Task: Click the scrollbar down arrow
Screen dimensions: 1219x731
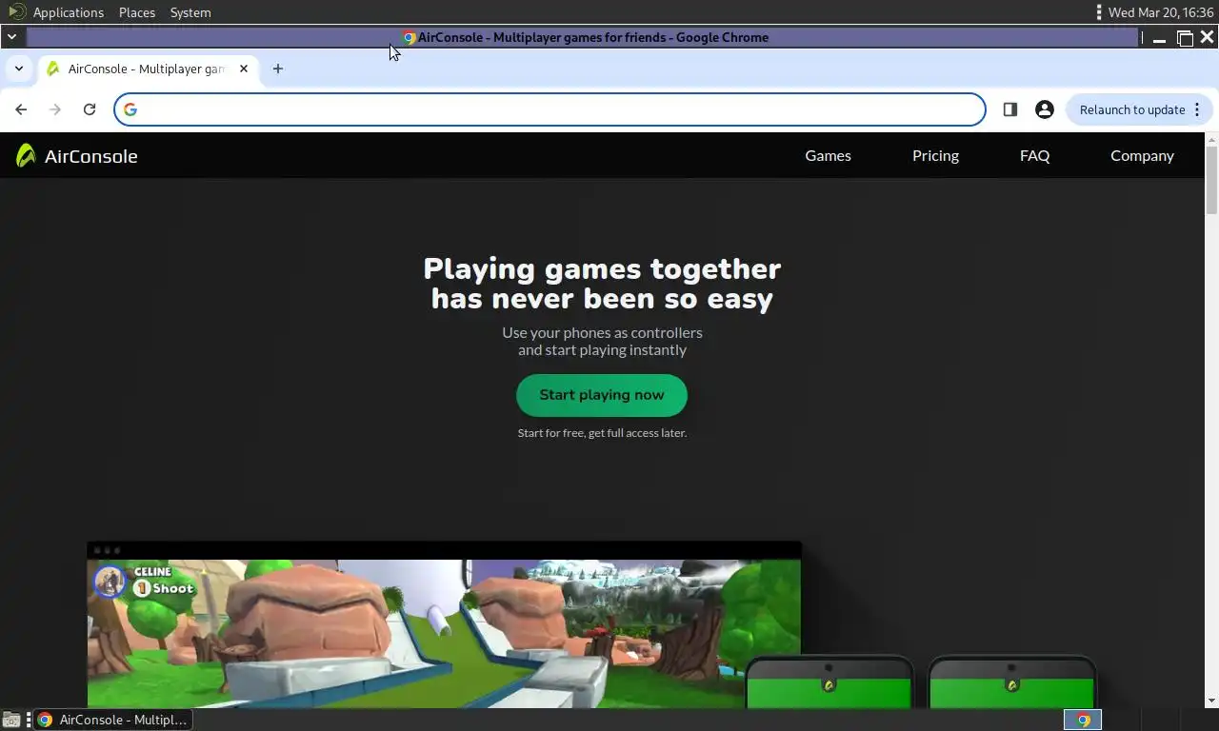Action: (x=1211, y=701)
